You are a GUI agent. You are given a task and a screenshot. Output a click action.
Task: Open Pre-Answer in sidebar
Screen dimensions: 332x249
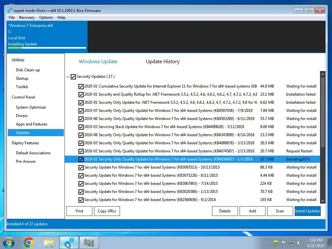pyautogui.click(x=26, y=161)
